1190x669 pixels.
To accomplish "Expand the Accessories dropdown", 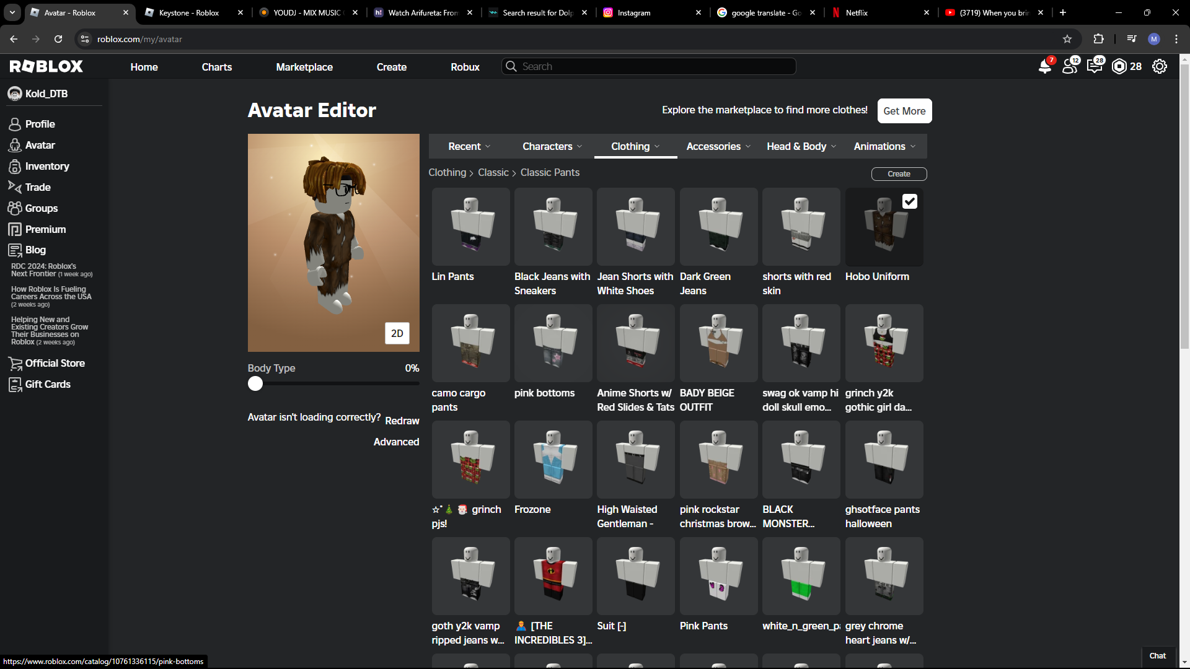I will click(x=719, y=147).
